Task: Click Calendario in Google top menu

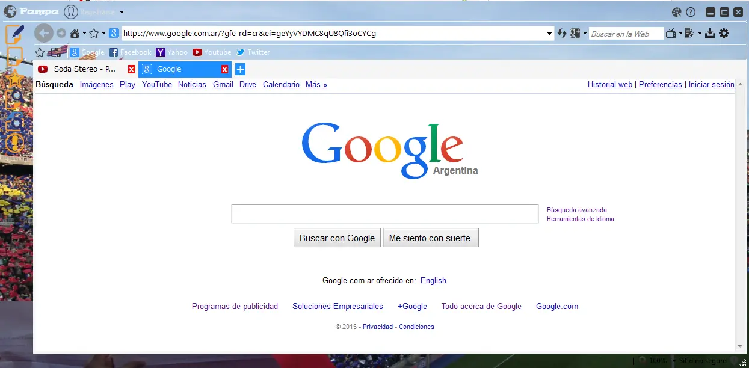Action: (281, 85)
